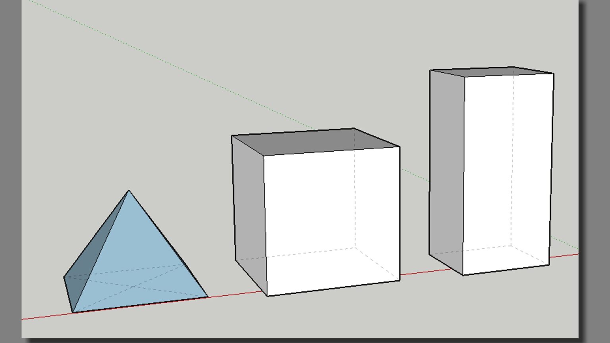Click the cube's top front-right corner
The width and height of the screenshot is (610, 343).
click(x=399, y=147)
